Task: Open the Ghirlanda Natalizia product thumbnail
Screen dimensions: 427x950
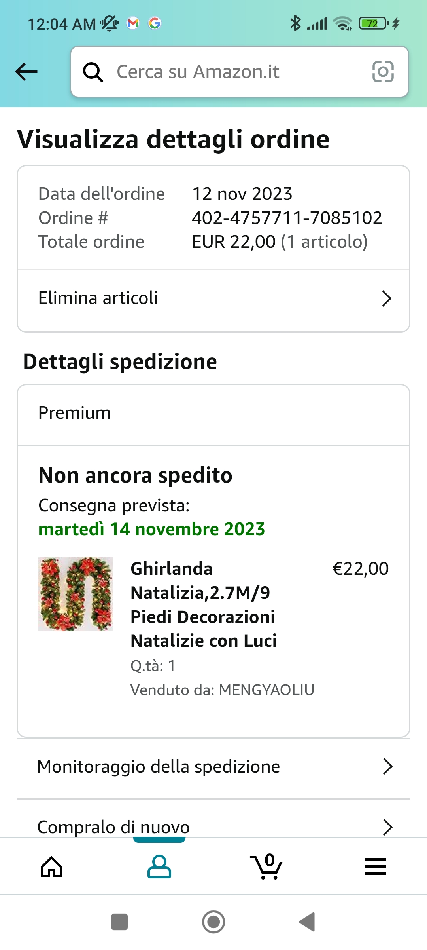Action: (x=75, y=594)
